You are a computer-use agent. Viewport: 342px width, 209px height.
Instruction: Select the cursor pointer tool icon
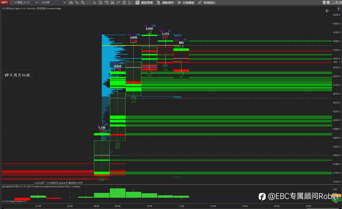click(95, 2)
